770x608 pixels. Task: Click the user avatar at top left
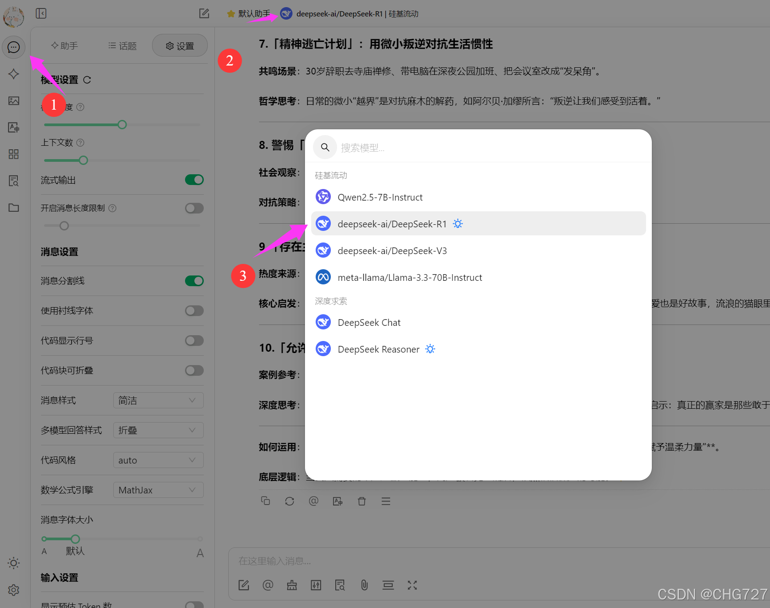coord(13,17)
